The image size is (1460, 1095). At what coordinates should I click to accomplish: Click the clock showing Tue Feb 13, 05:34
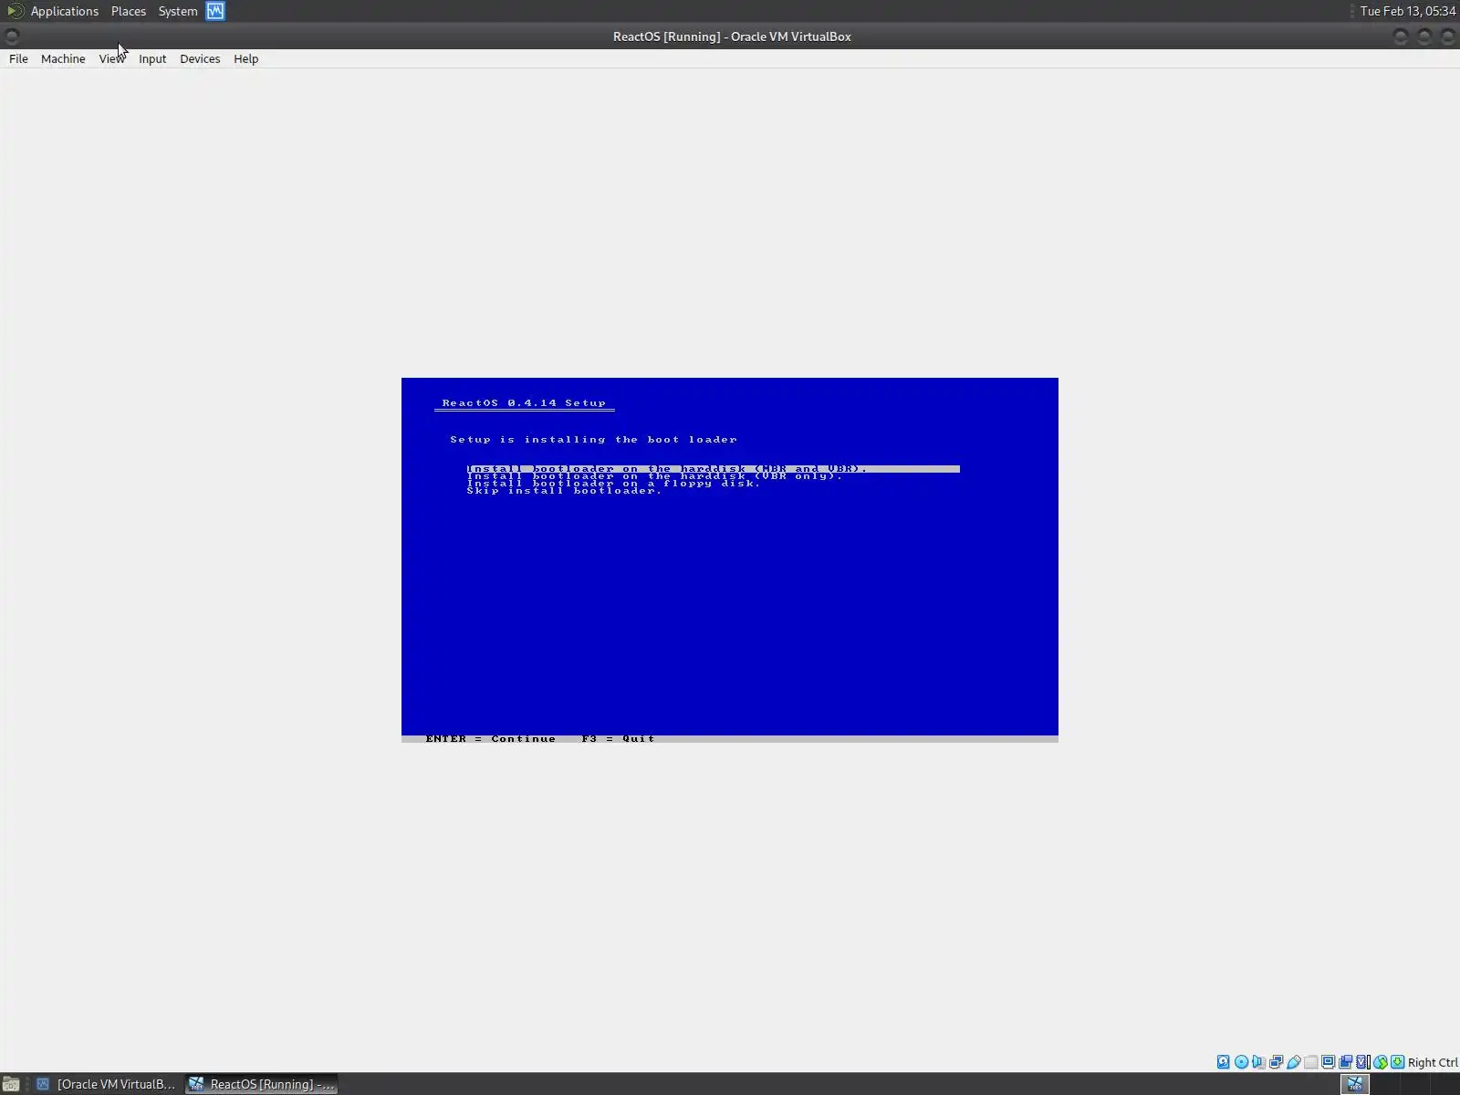click(1407, 11)
